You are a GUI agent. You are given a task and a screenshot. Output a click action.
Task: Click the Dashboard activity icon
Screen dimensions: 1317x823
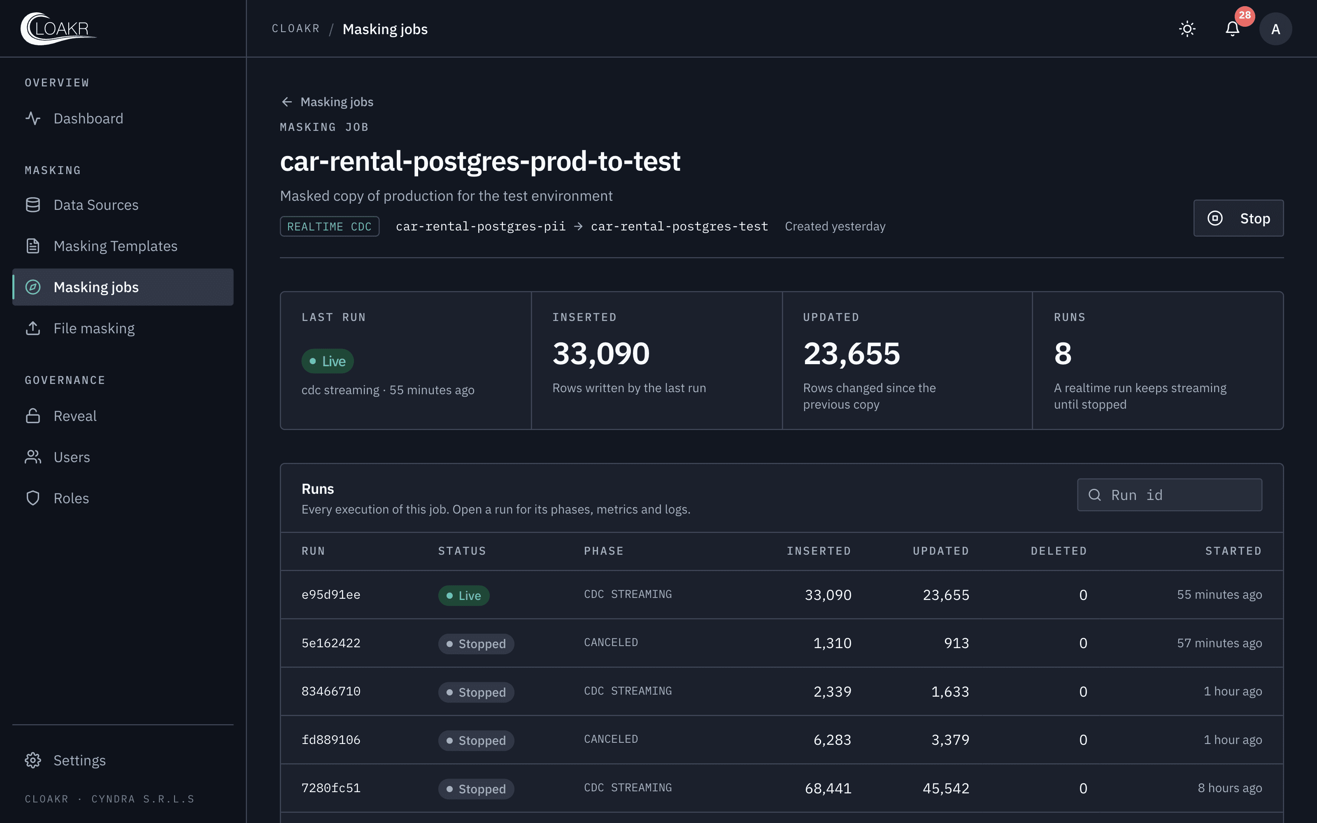[33, 118]
